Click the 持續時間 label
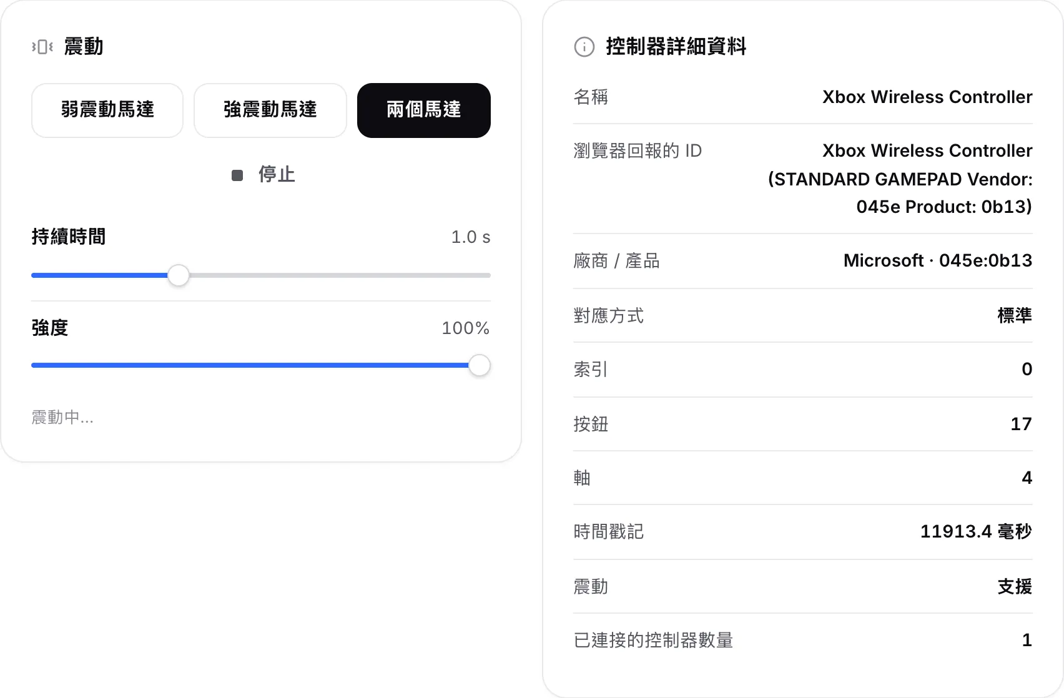The image size is (1064, 698). pos(69,237)
